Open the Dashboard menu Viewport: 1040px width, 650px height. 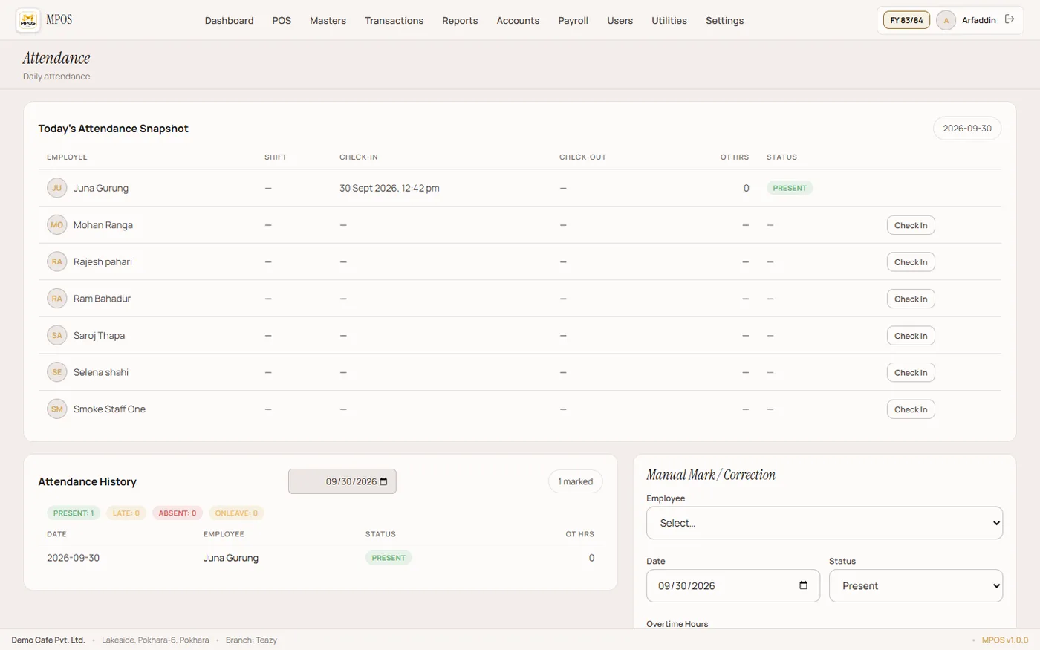[x=230, y=20]
